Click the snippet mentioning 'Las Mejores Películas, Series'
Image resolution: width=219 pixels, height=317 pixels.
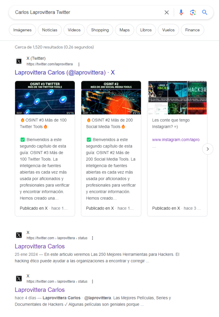click(93, 301)
